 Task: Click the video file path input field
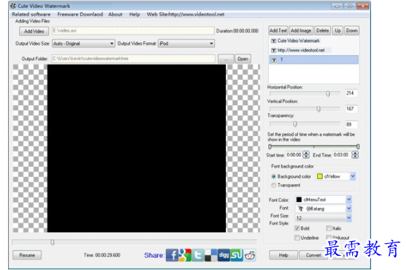(133, 30)
